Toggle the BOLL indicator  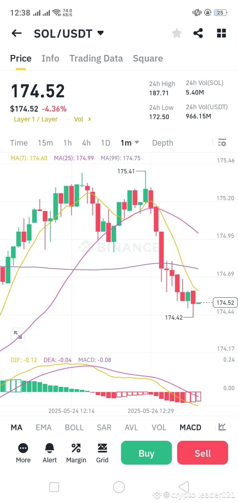[74, 427]
